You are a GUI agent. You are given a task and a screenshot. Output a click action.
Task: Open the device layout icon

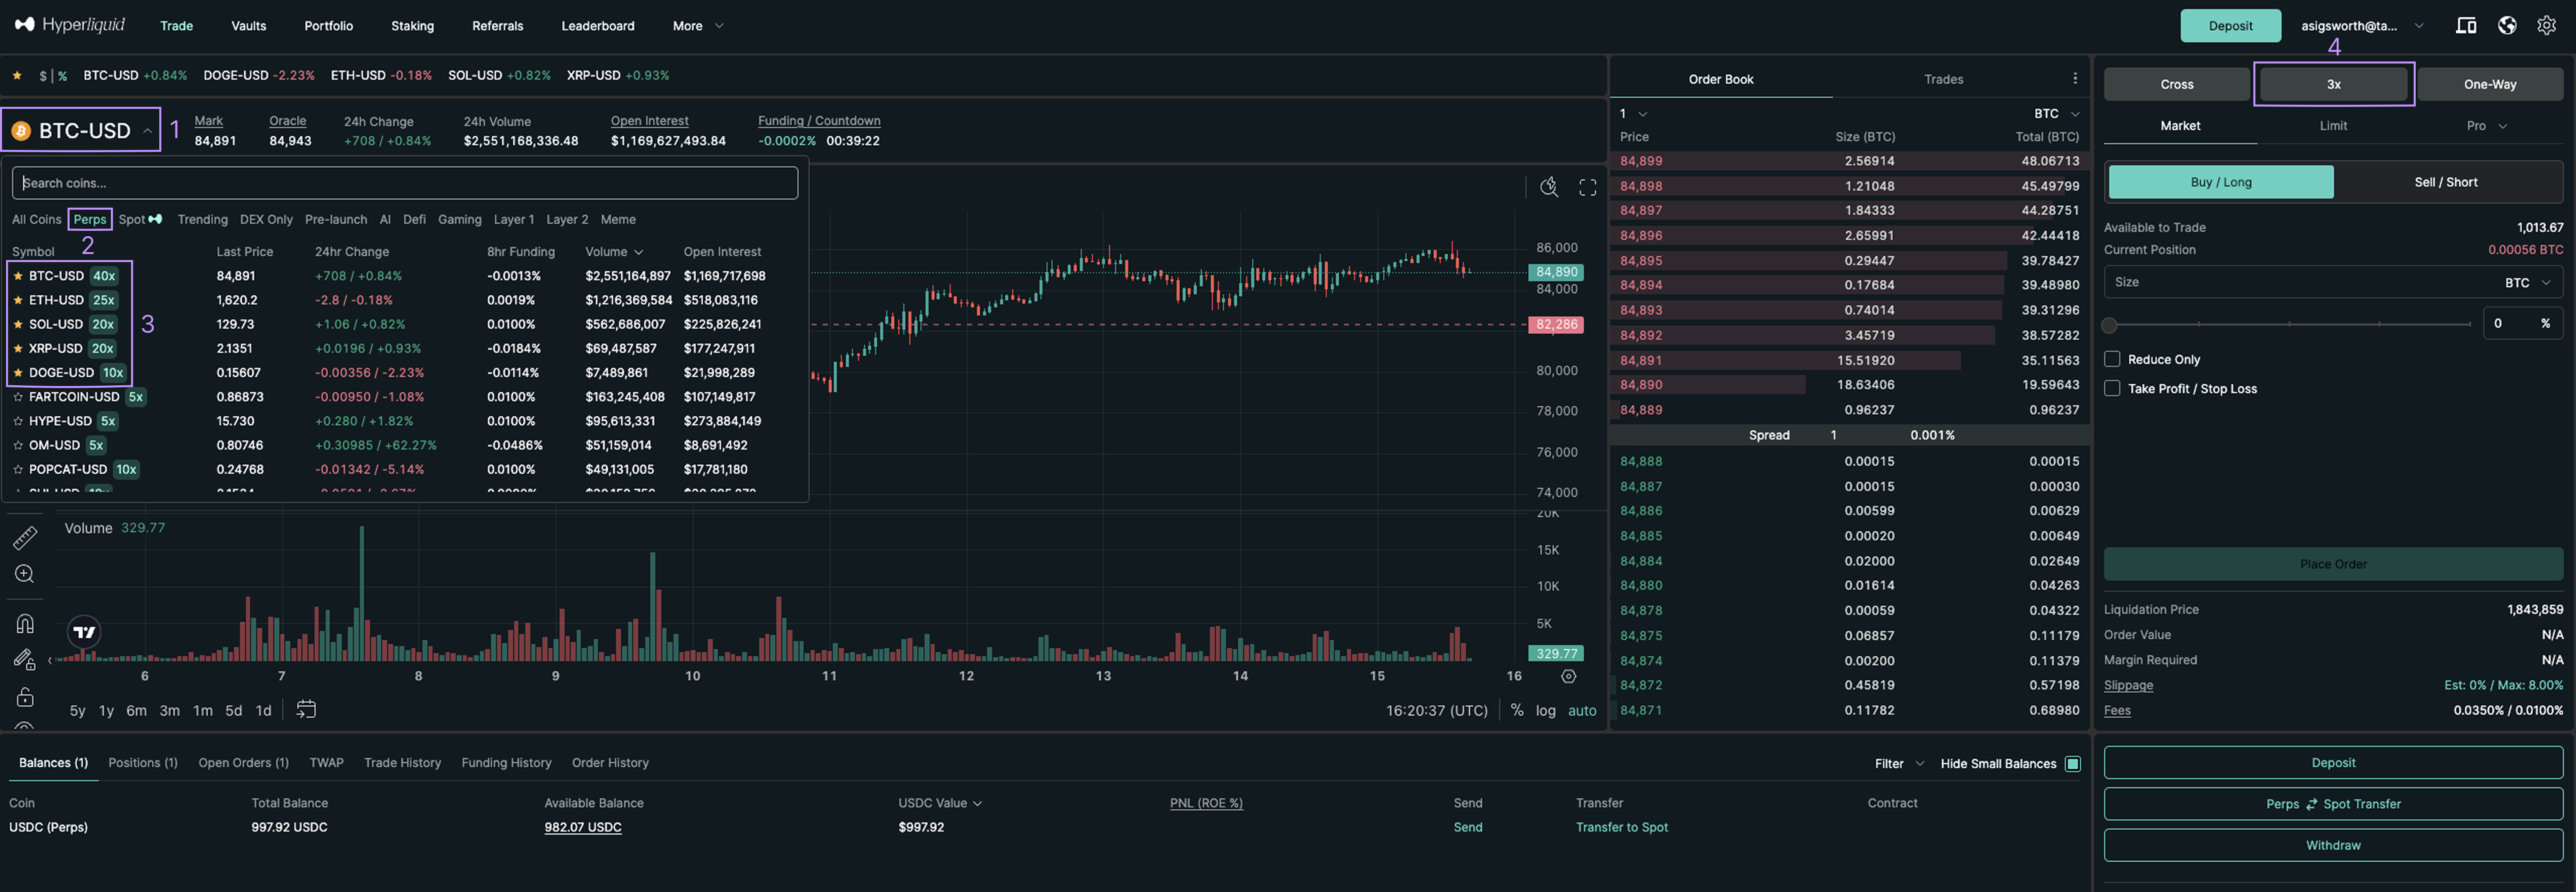coord(2466,25)
